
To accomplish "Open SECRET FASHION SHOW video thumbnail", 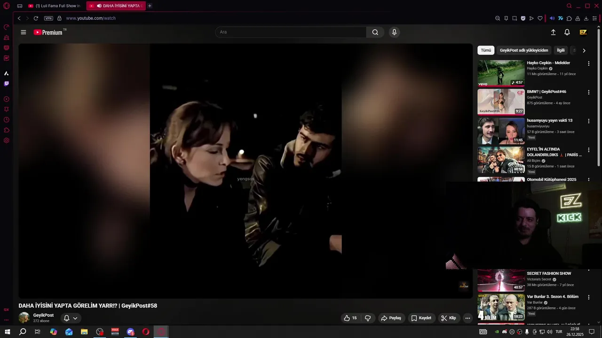I will [x=501, y=280].
